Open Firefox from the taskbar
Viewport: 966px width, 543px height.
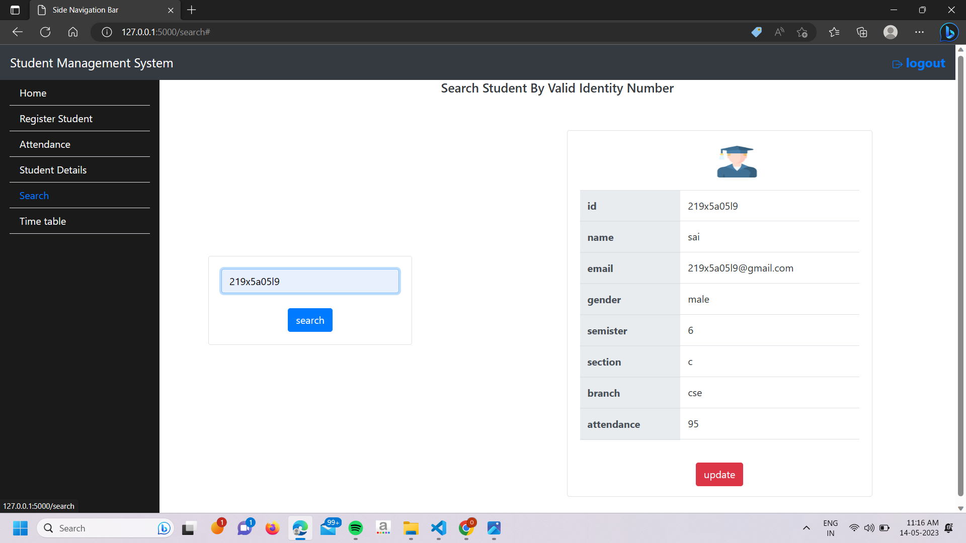click(x=272, y=528)
